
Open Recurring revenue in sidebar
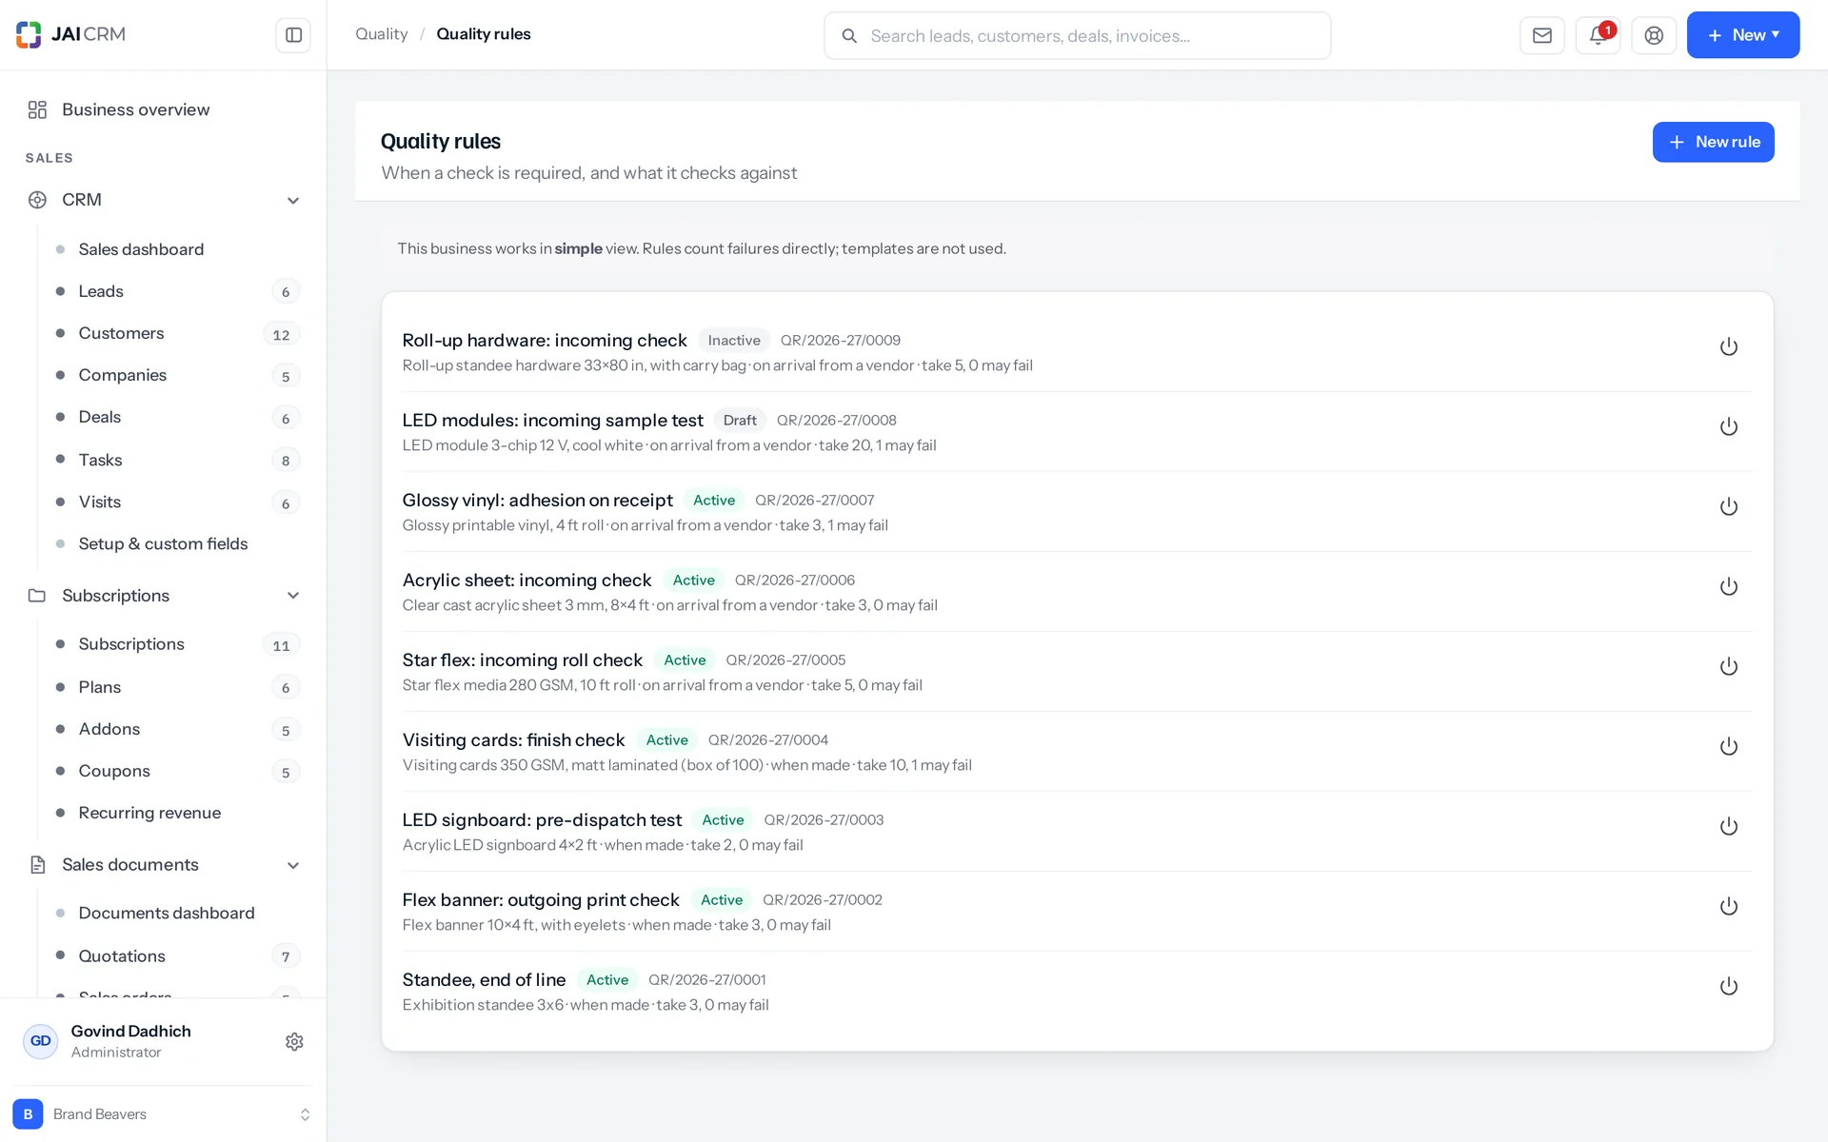(x=177, y=813)
